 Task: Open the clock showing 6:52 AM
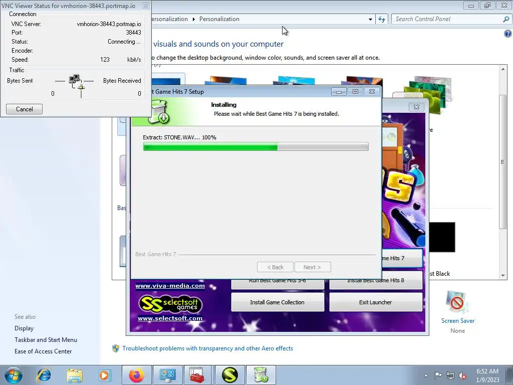tap(487, 375)
